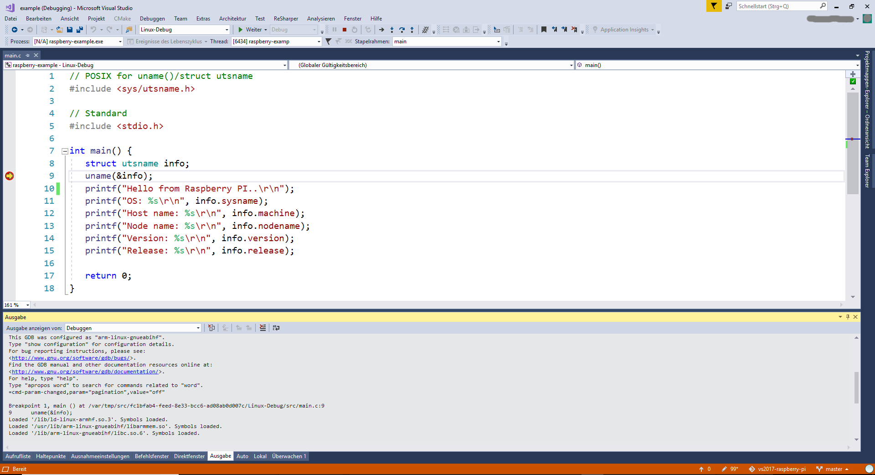Click the breakpoint marker on line 9
The height and width of the screenshot is (475, 875).
tap(9, 176)
